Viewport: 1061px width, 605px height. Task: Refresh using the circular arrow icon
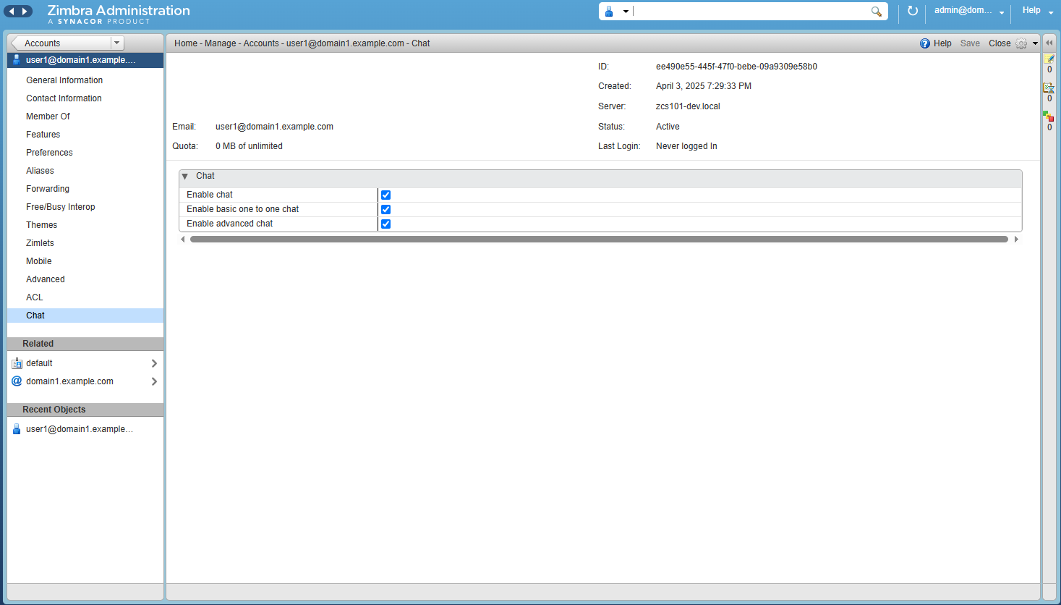tap(912, 11)
